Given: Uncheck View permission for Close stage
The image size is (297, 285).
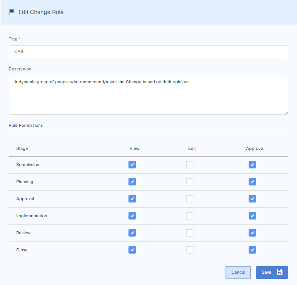Looking at the screenshot, I should coord(132,250).
